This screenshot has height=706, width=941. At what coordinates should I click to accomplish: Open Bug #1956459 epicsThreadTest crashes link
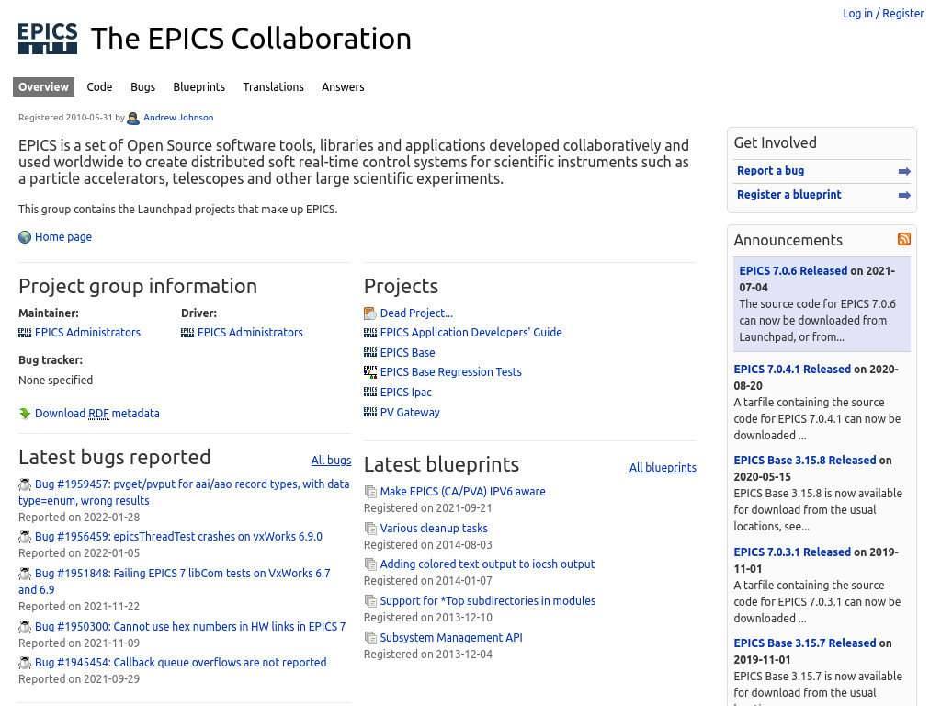179,537
